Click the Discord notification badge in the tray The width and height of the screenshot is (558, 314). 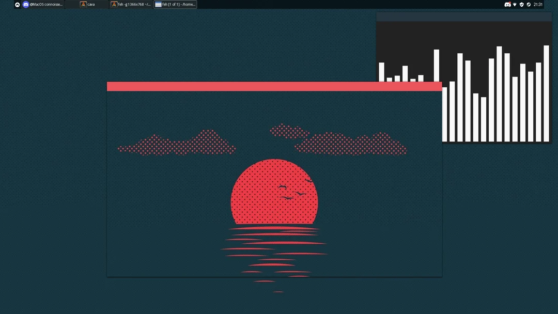click(509, 2)
